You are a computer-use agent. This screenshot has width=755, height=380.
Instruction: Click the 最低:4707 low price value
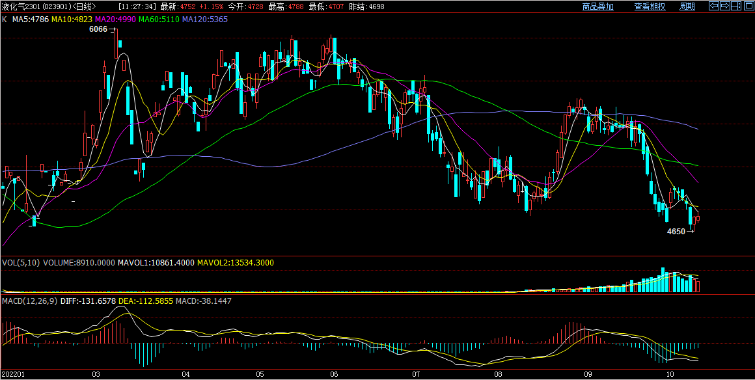[x=325, y=7]
